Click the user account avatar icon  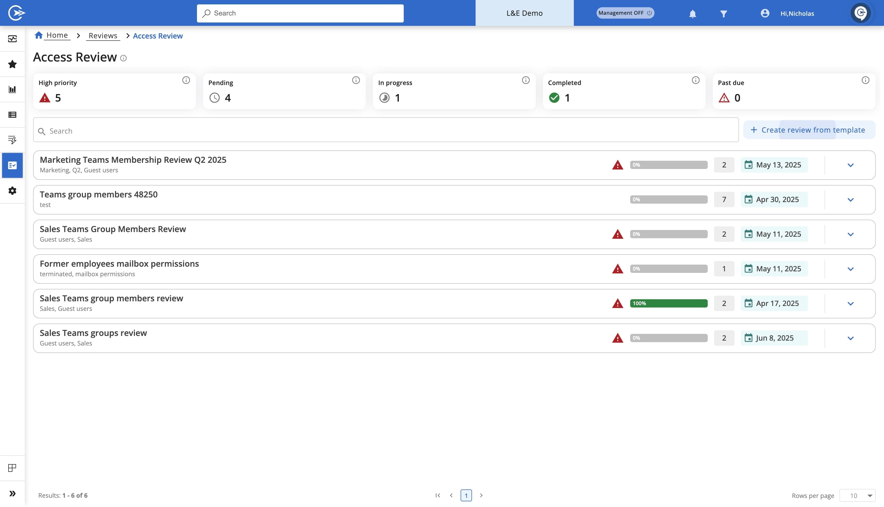[765, 13]
